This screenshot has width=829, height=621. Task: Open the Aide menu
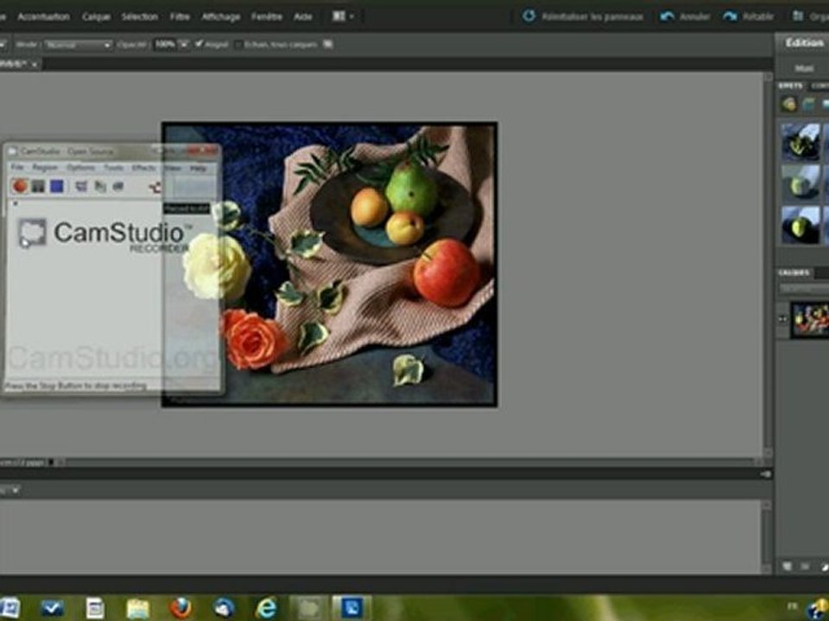pos(303,17)
